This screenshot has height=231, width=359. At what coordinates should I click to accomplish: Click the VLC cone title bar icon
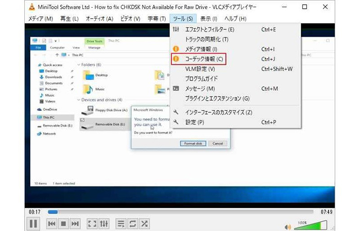pos(32,7)
